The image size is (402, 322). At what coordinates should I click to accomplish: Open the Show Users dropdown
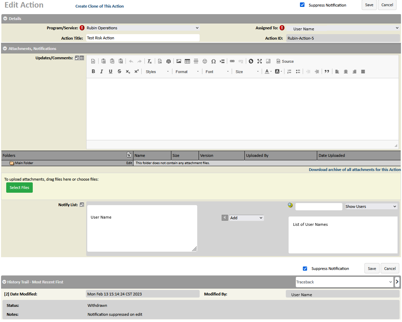[371, 207]
